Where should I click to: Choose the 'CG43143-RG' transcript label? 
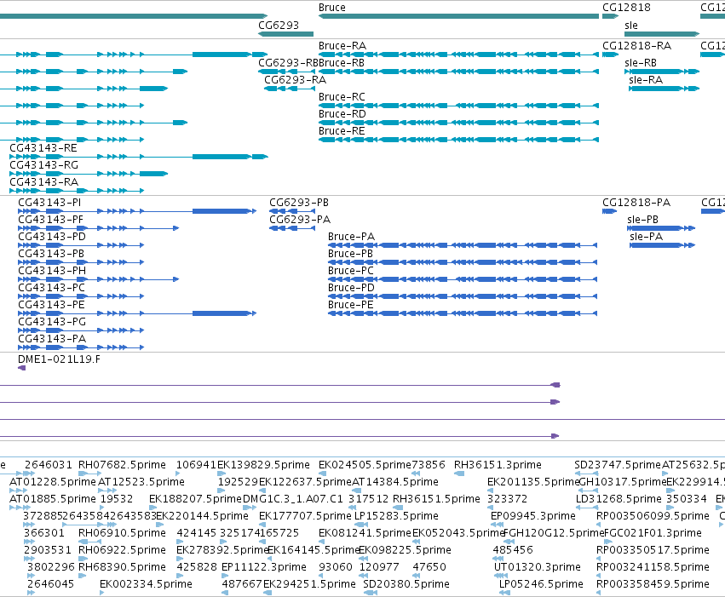pos(44,165)
